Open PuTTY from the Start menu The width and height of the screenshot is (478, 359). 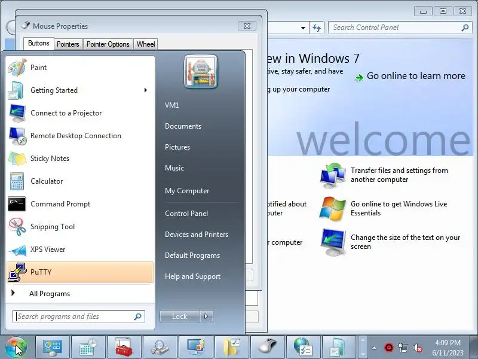tap(80, 272)
